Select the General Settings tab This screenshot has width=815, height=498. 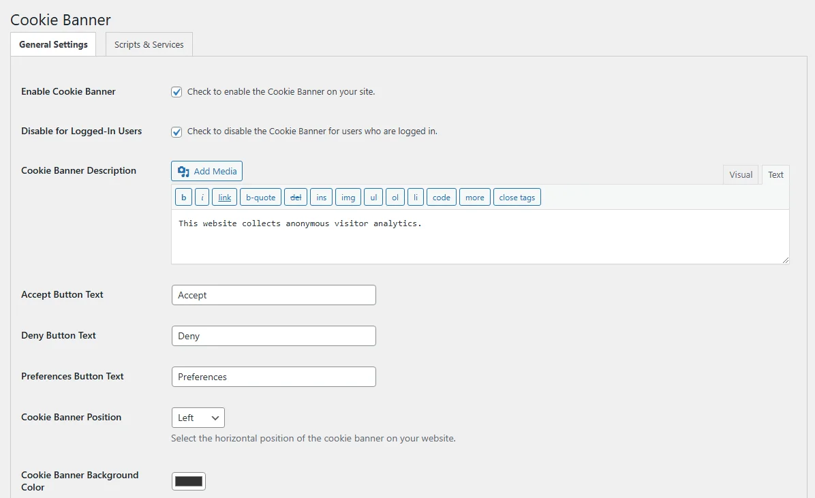[x=53, y=45]
